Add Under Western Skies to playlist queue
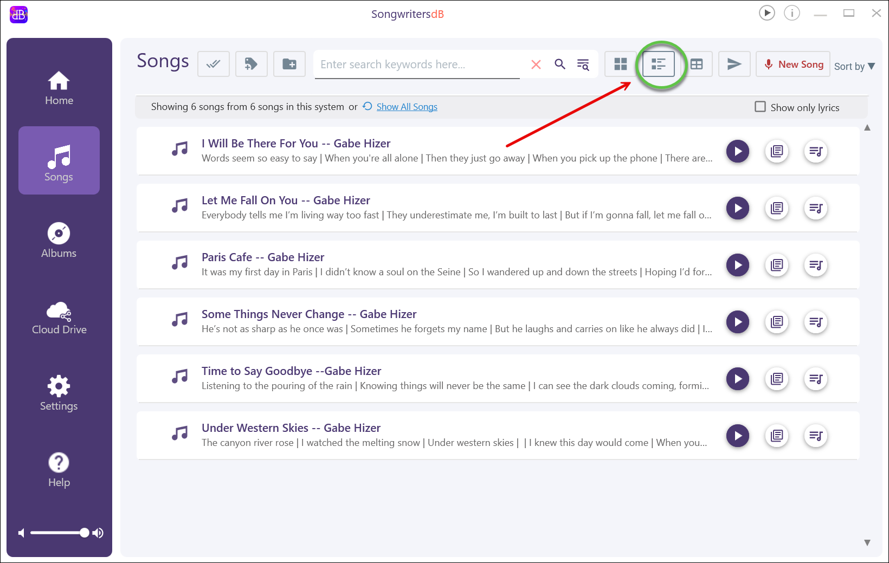 click(x=816, y=436)
